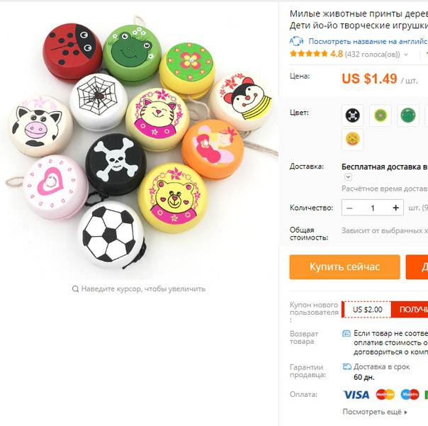Click the Maestro payment icon

[x=410, y=395]
